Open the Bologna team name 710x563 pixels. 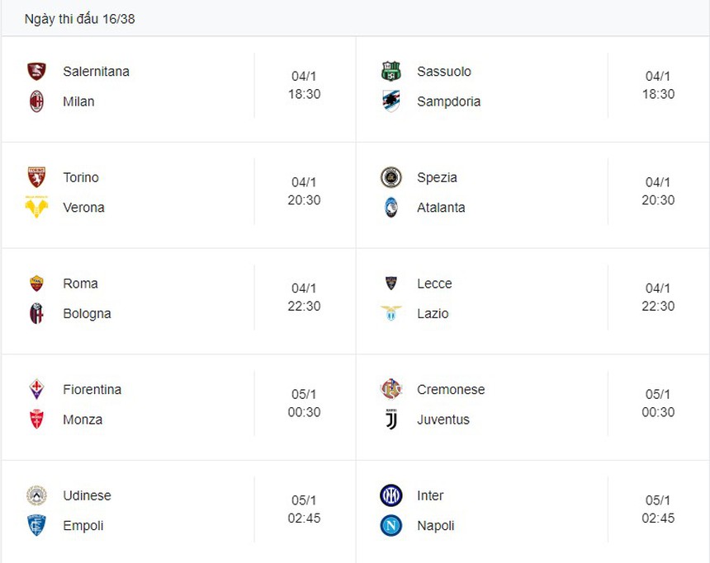tap(87, 313)
